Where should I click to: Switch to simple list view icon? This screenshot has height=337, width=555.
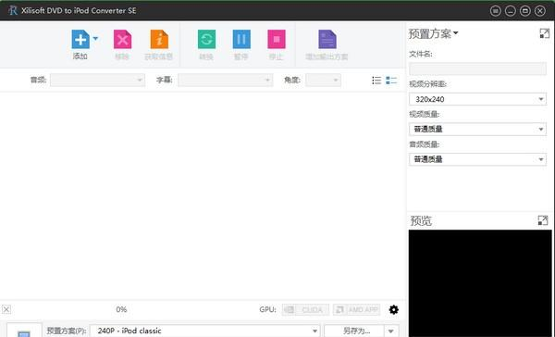376,81
